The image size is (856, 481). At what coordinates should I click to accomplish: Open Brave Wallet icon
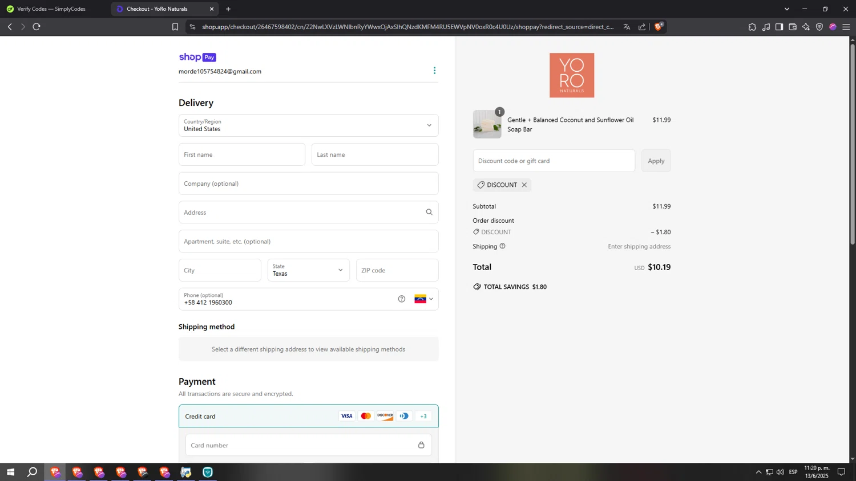click(x=793, y=27)
